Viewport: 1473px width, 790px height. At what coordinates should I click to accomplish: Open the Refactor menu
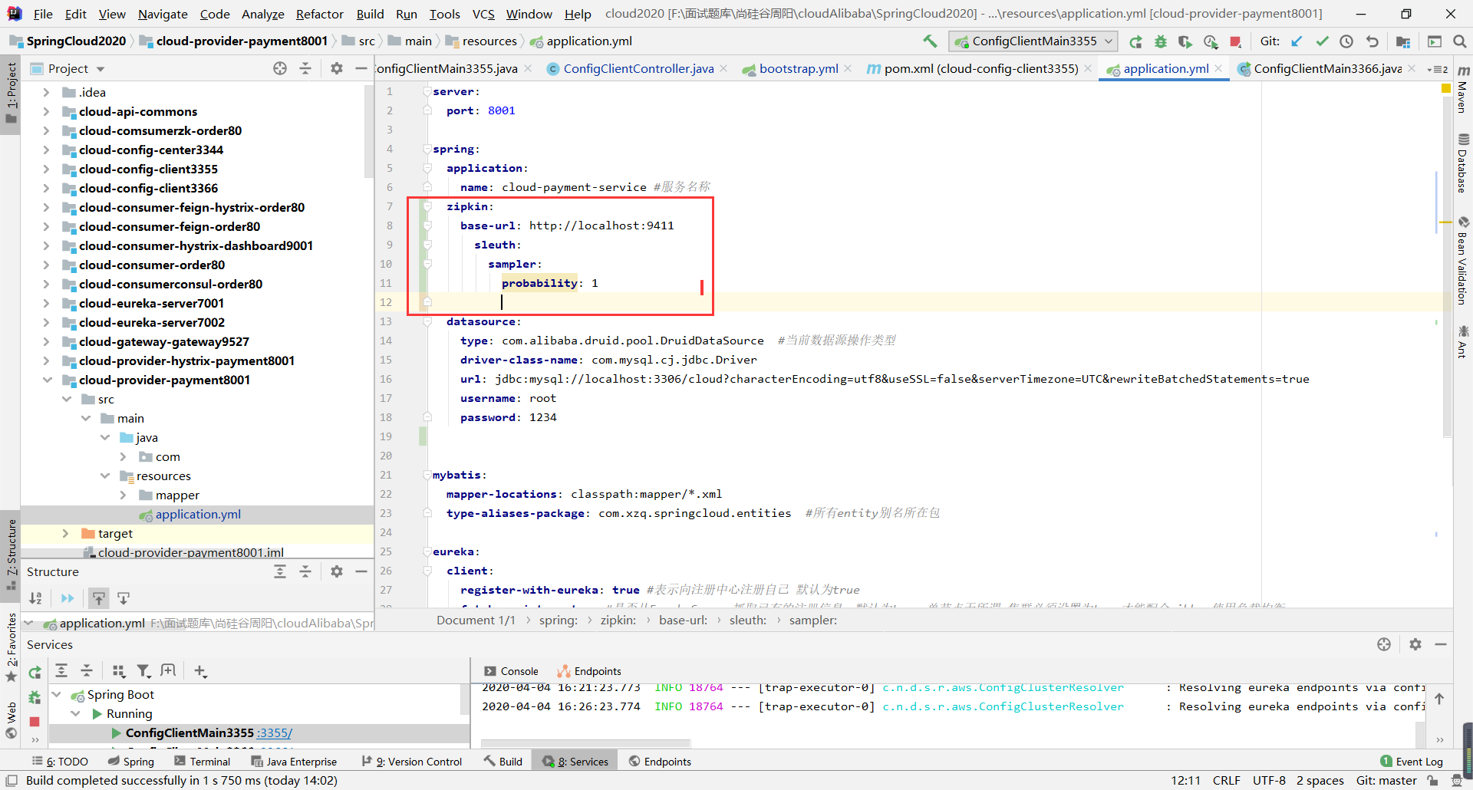point(319,14)
